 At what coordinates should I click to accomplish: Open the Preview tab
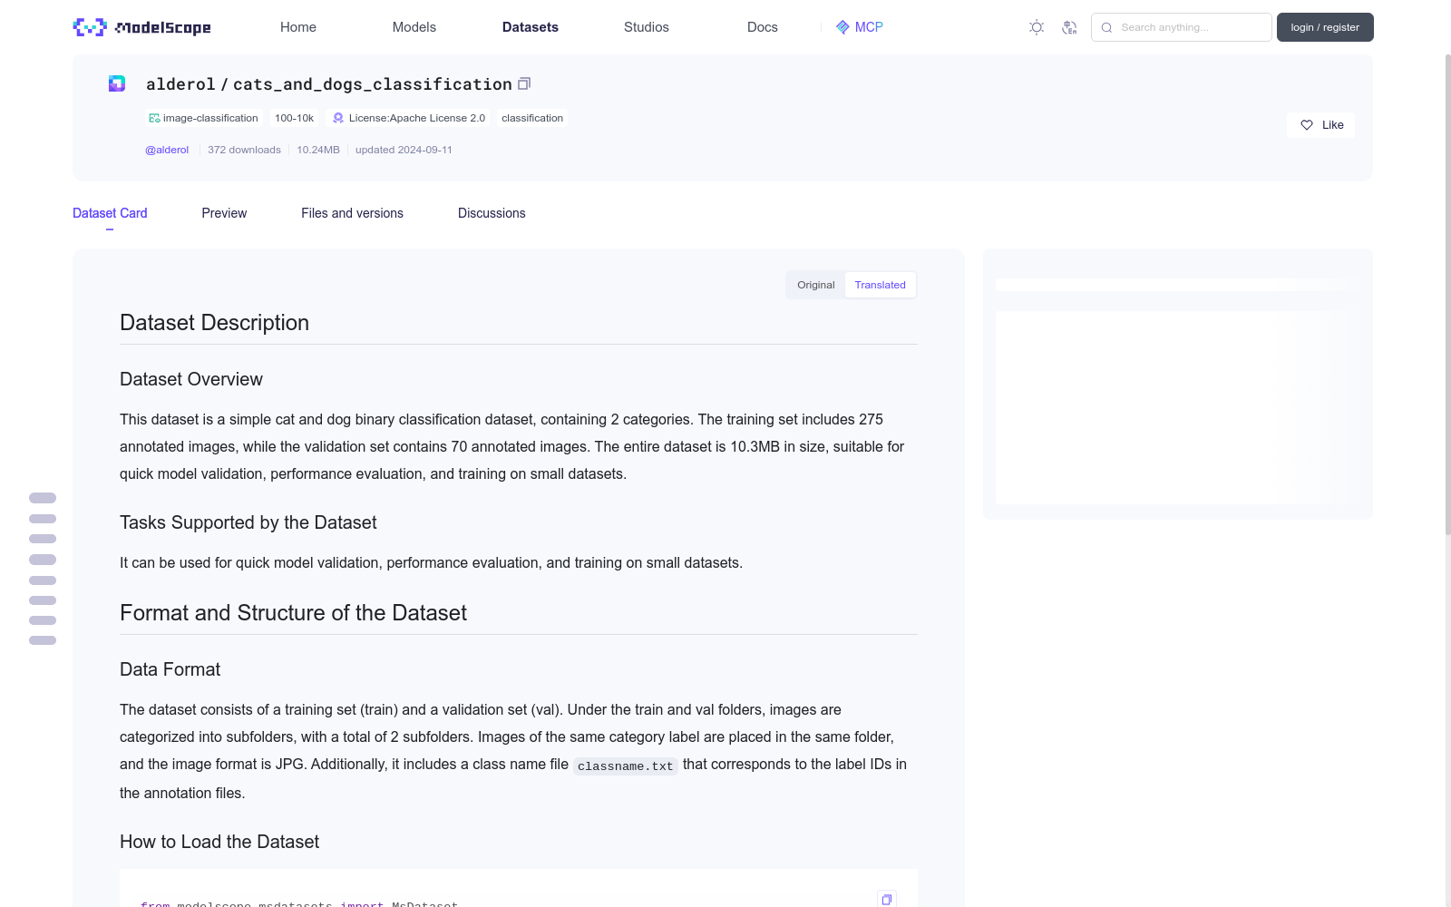pos(224,213)
